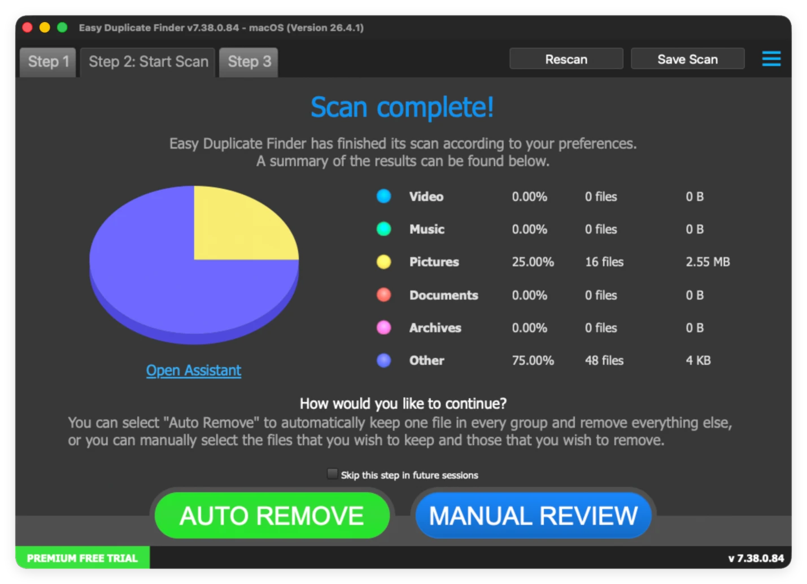807x584 pixels.
Task: Click the Scan complete! heading
Action: point(402,107)
